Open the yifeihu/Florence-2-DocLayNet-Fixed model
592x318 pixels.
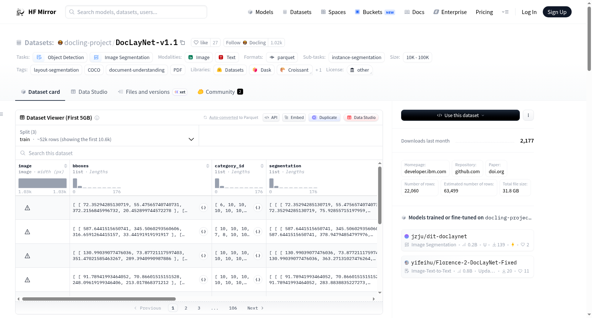[467, 266]
